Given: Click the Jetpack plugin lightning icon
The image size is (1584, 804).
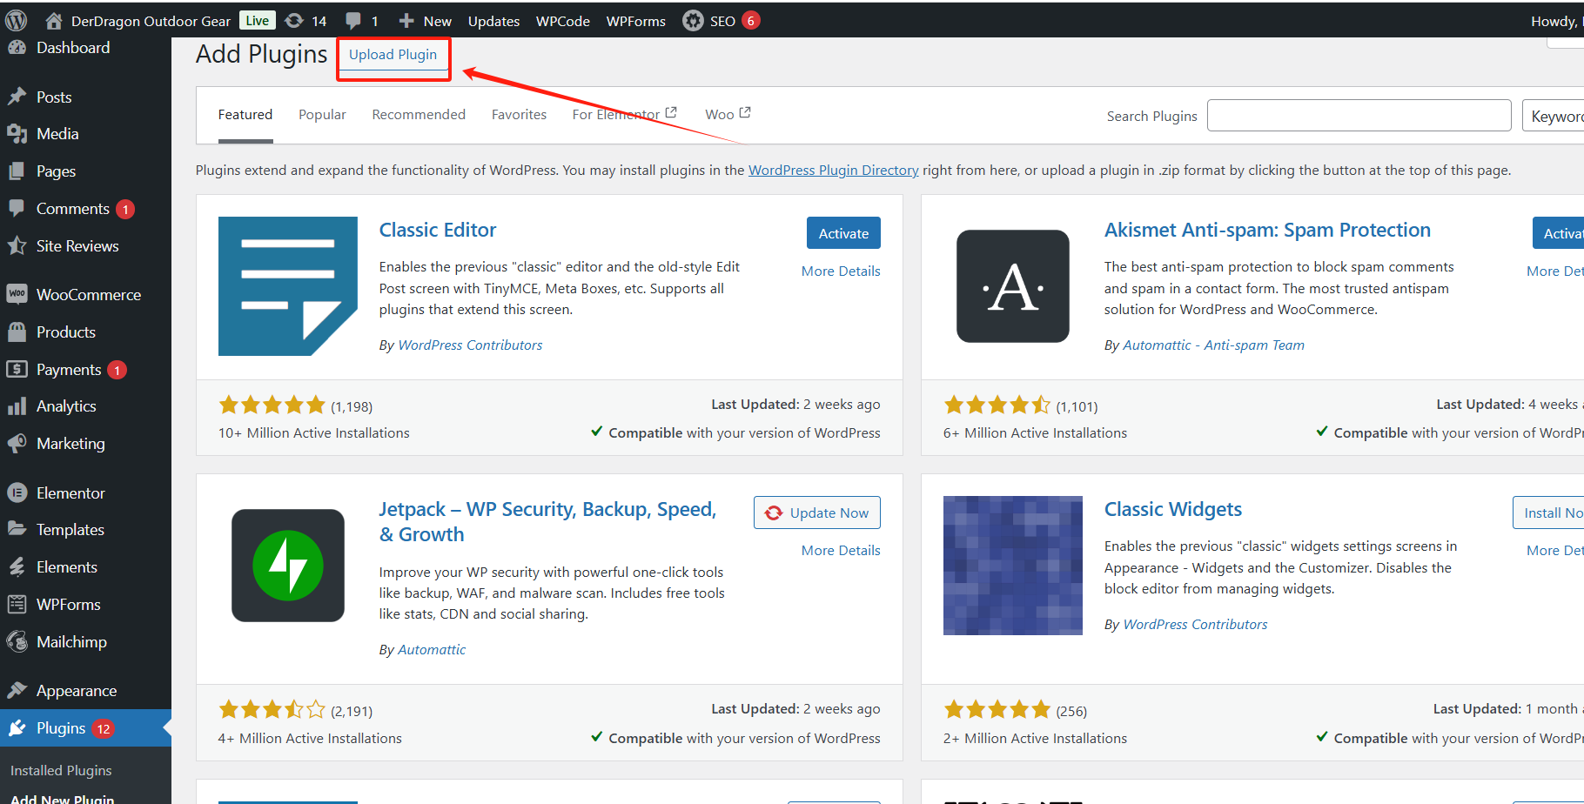Looking at the screenshot, I should tap(287, 566).
